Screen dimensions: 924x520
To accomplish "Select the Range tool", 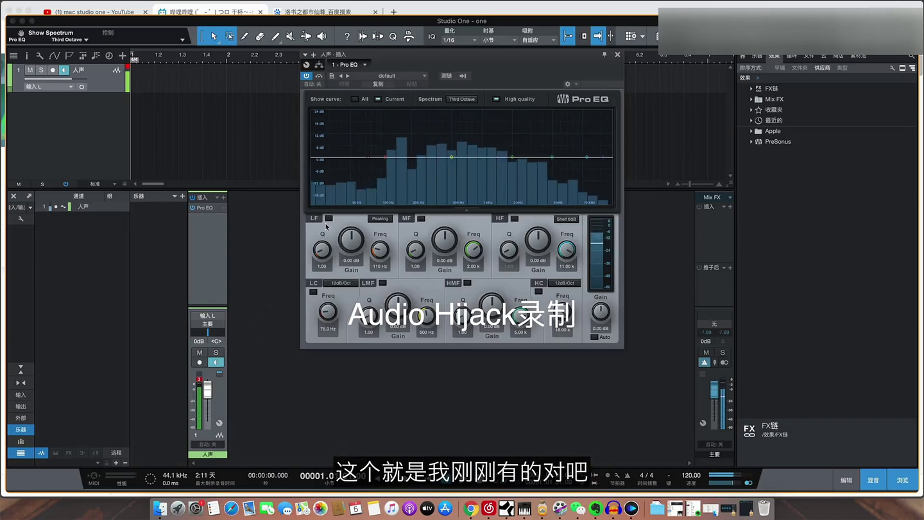I will click(229, 37).
